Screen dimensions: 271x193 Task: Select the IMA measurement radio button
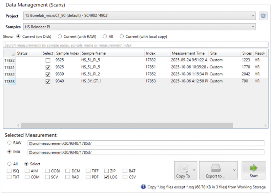click(x=9, y=152)
